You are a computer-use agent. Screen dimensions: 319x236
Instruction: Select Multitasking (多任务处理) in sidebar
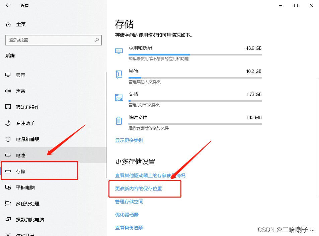(x=27, y=204)
